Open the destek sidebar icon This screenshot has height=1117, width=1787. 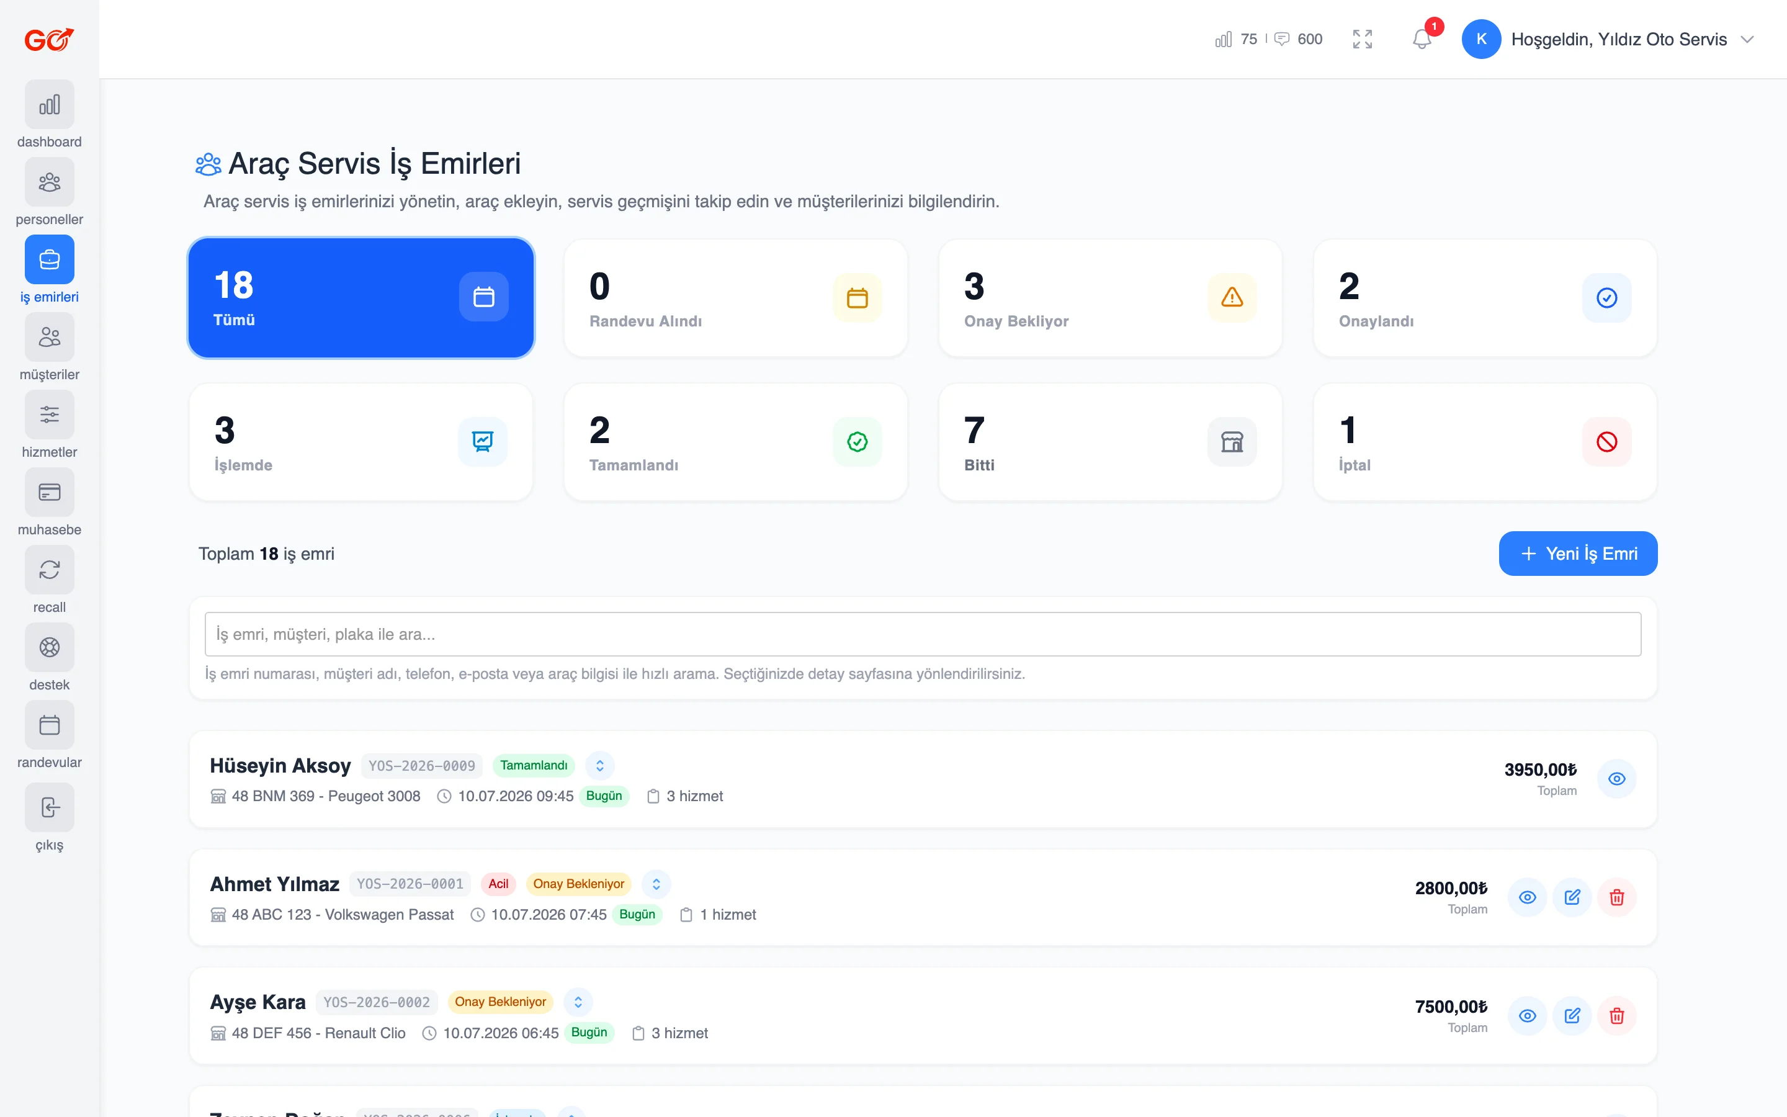pos(50,647)
